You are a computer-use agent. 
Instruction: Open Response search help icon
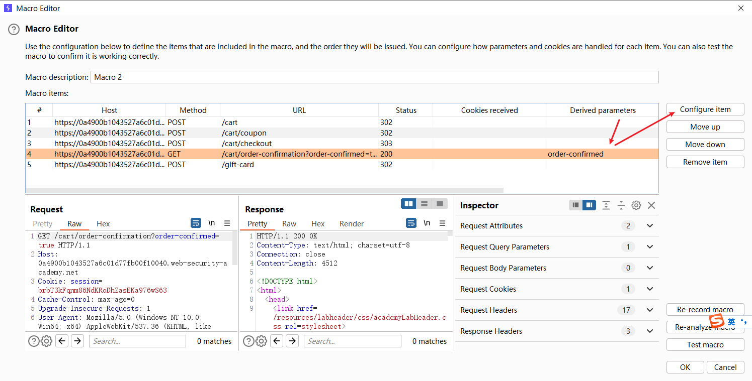tap(248, 341)
